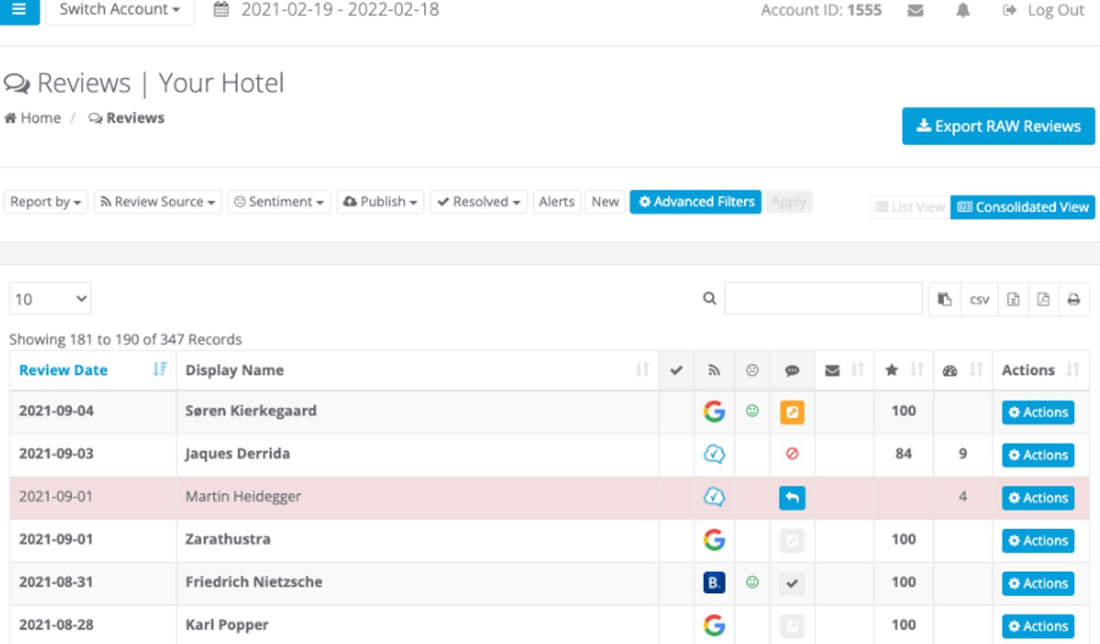Click the sentiment smiley column header

(752, 370)
